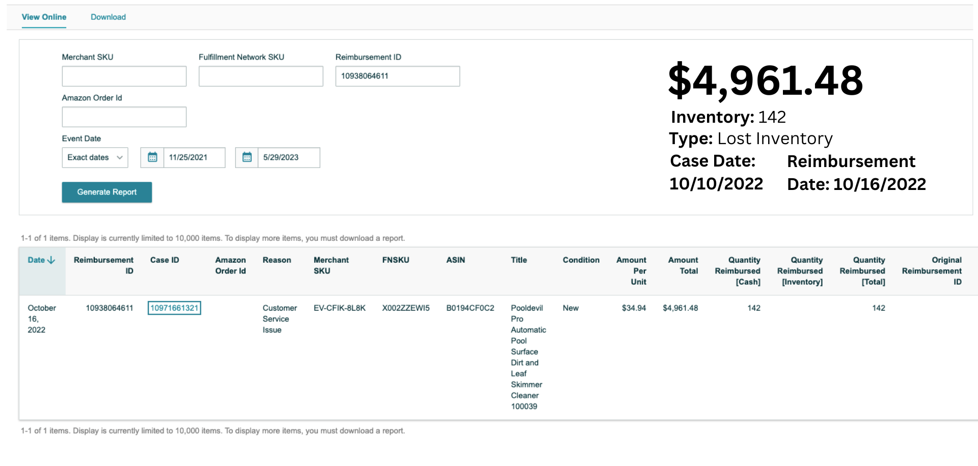Viewport: 978px width, 466px height.
Task: Expand the Exact dates dropdown
Action: click(x=95, y=157)
